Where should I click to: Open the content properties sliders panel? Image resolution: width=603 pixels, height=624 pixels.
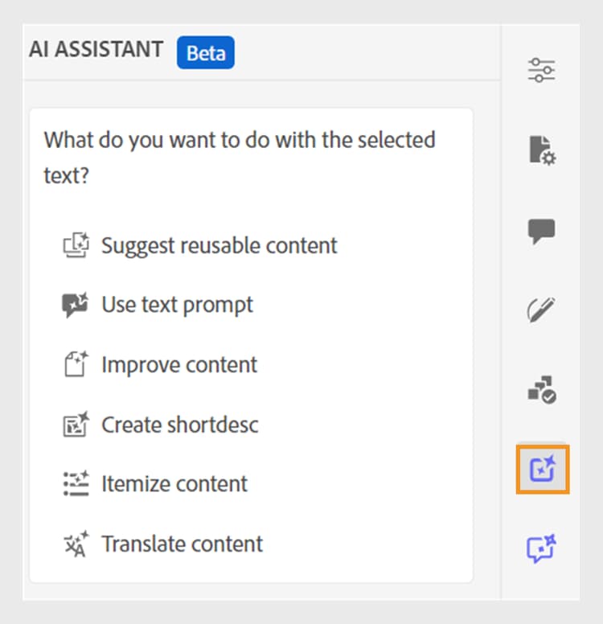point(541,71)
